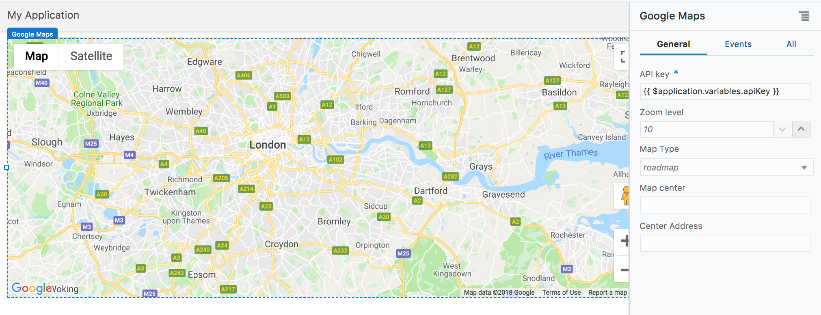Click the left resize handle of the map

tap(6, 167)
